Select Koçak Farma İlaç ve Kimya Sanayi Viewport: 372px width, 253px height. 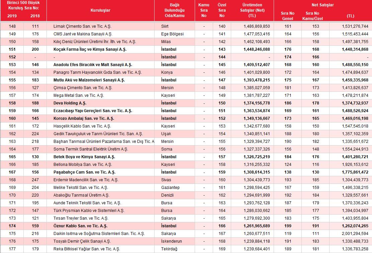coord(90,49)
